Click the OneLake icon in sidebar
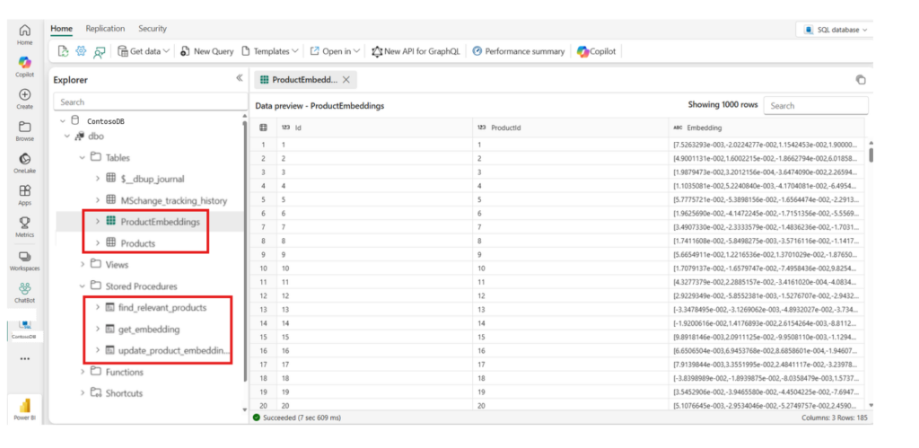919x448 pixels. pyautogui.click(x=24, y=158)
